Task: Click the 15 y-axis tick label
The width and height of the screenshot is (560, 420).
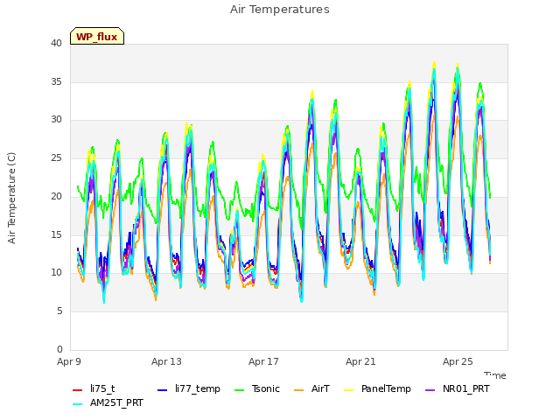Action: [x=56, y=234]
